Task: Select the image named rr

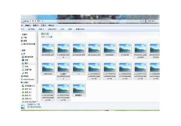Action: coord(79,67)
